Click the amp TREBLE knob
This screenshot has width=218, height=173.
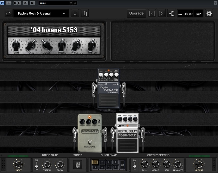(x=62, y=45)
